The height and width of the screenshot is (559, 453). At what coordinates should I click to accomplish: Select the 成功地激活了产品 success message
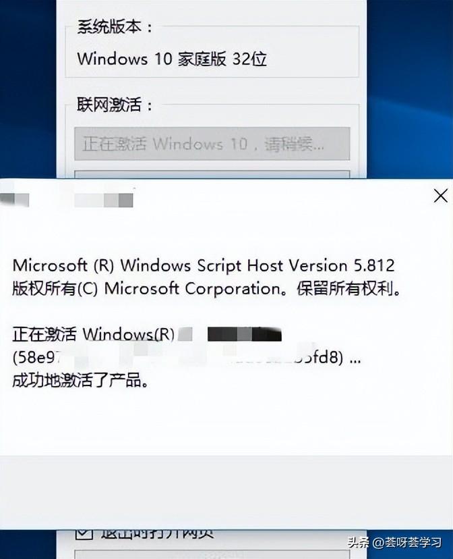tap(80, 380)
